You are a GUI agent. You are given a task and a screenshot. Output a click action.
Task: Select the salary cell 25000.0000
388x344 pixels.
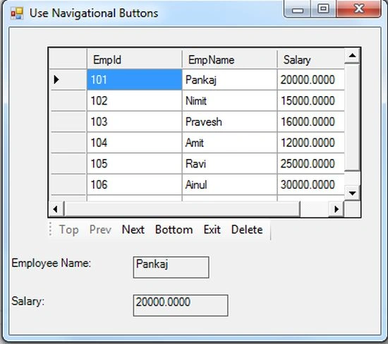(311, 164)
